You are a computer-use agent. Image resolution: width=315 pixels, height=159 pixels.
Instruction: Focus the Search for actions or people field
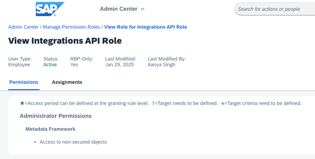point(275,9)
